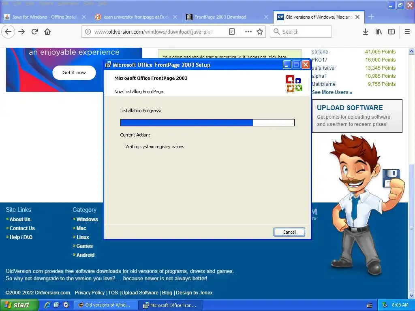Focus the browser Search box

301,32
